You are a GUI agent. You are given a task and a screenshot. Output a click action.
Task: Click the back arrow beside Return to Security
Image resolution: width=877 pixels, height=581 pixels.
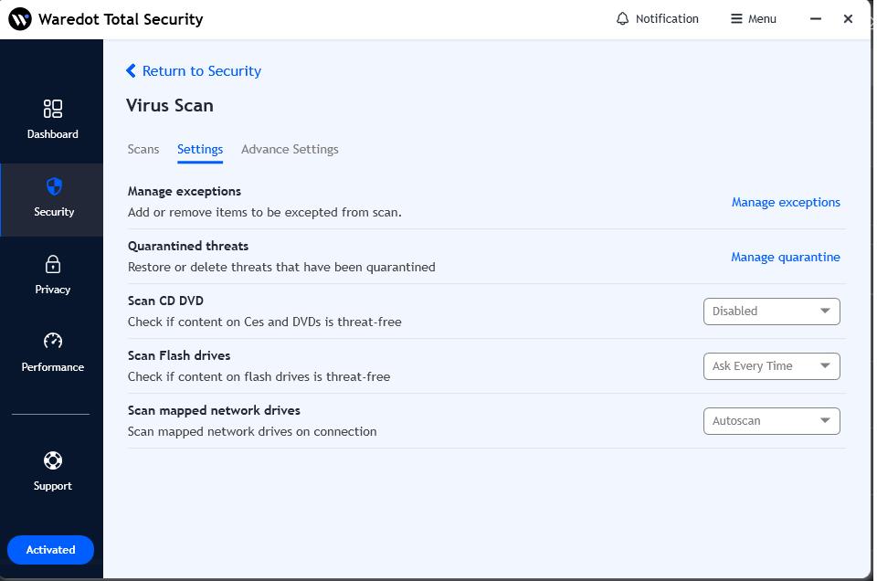[132, 70]
